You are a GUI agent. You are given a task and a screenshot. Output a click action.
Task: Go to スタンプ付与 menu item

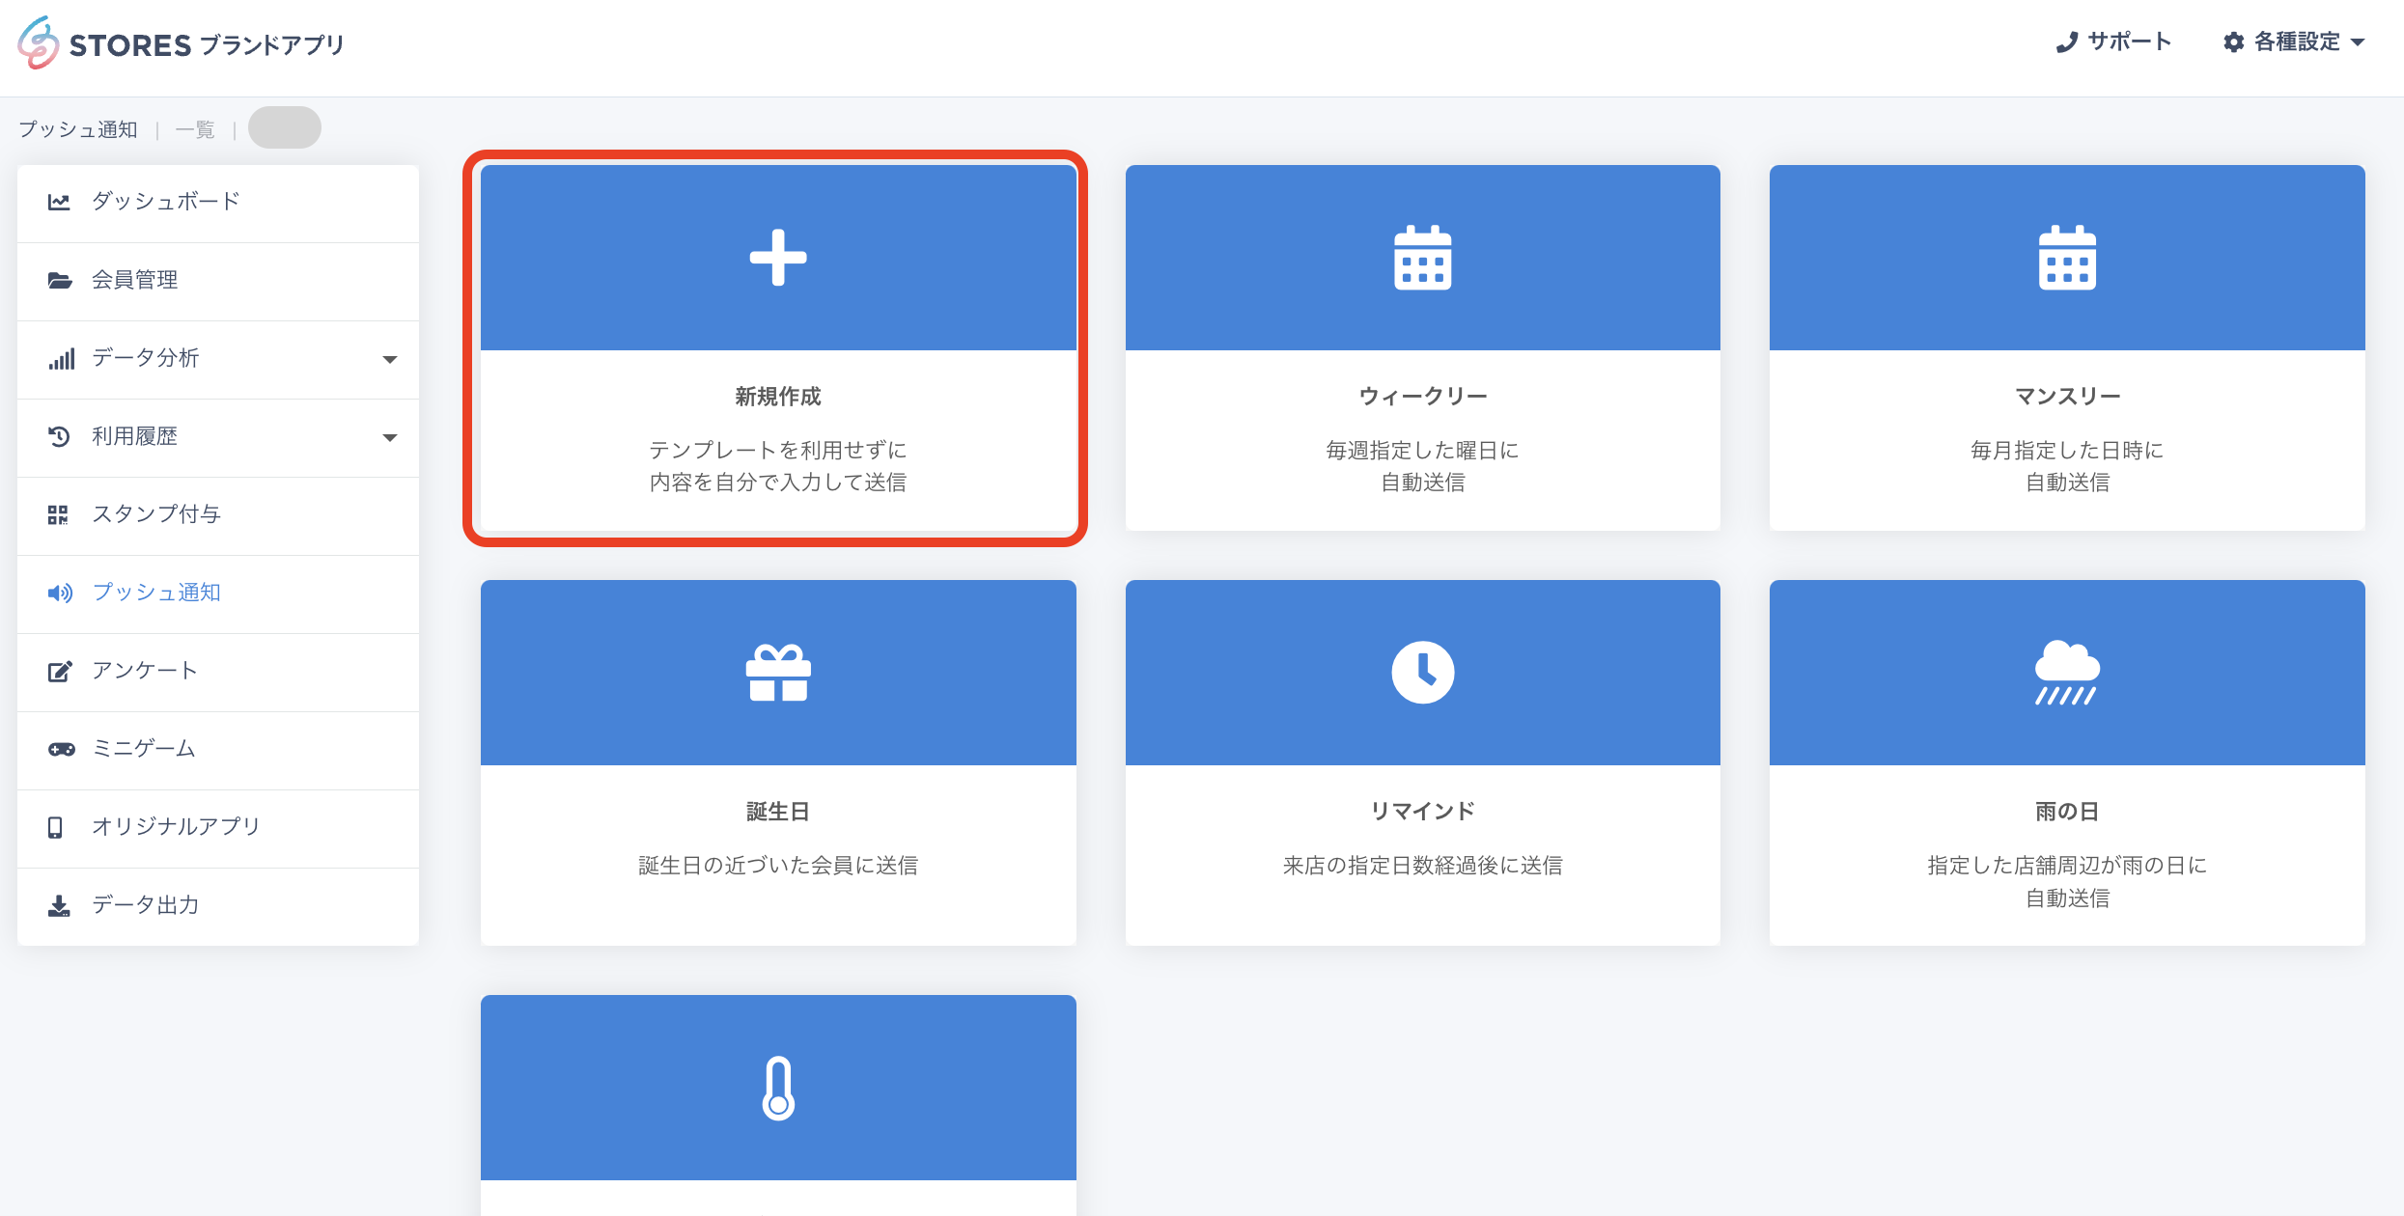point(156,514)
